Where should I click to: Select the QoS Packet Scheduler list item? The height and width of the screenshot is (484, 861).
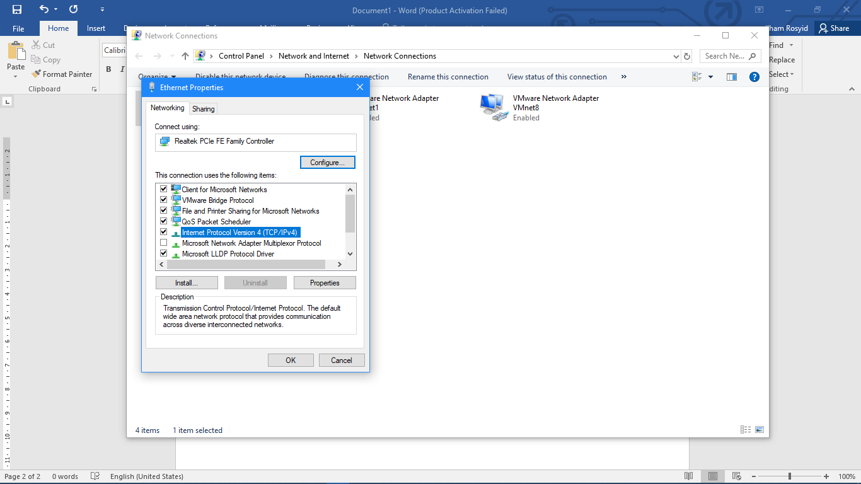(216, 222)
